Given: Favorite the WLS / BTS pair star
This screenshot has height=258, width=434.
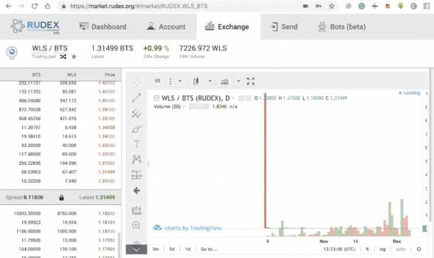Looking at the screenshot, I should click(x=74, y=57).
